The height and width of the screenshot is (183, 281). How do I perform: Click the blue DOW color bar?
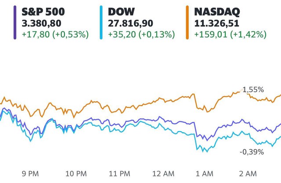[x=101, y=22]
